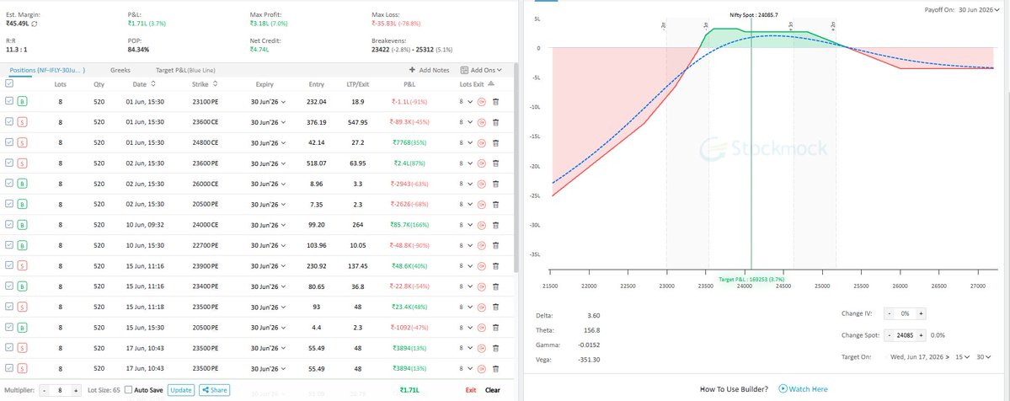Open the Target P&L (Blue Line) tab
This screenshot has height=401, width=1010.
(x=184, y=70)
